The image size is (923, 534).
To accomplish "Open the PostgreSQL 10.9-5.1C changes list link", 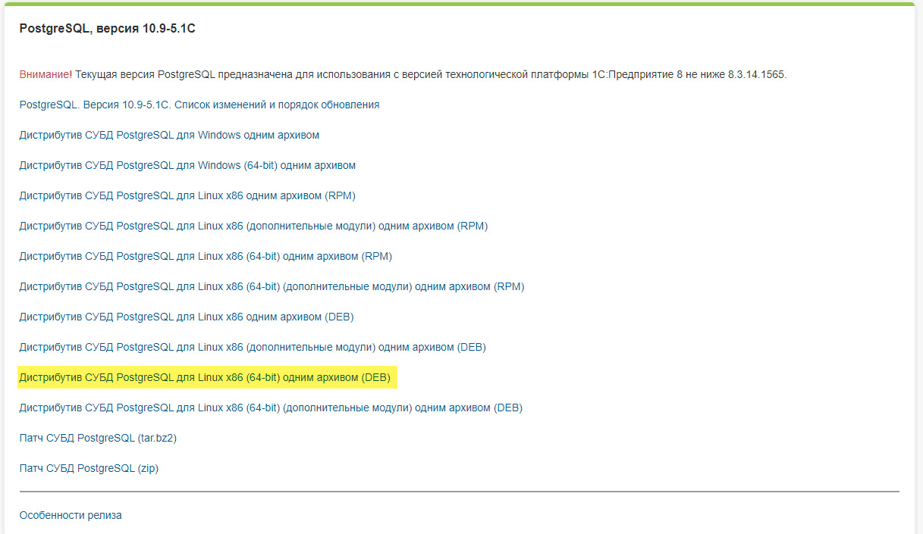I will pyautogui.click(x=199, y=105).
